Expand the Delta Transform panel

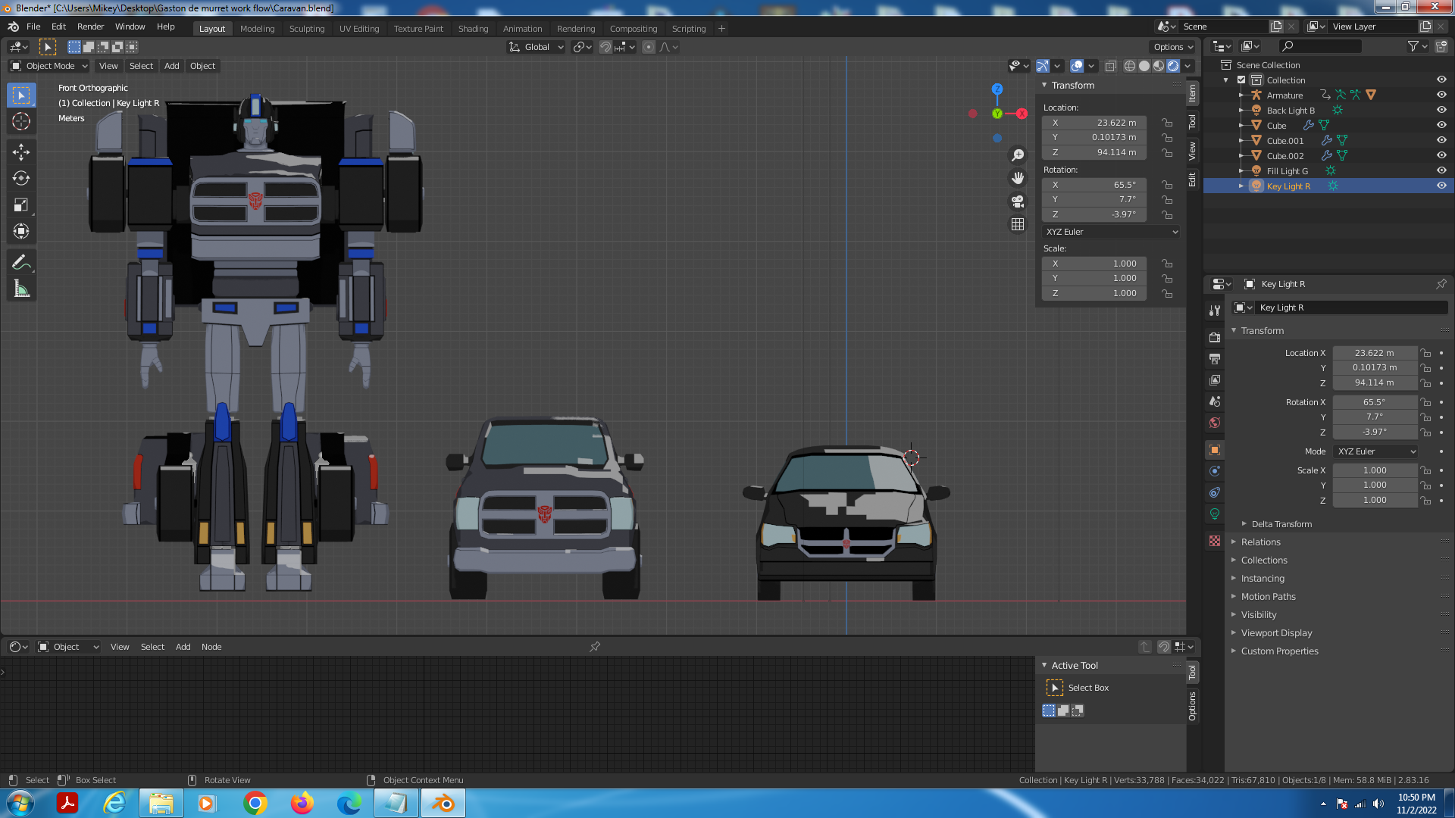[1281, 524]
